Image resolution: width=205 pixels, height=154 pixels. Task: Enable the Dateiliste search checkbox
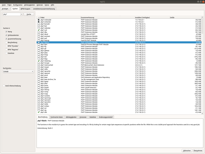tap(6, 53)
